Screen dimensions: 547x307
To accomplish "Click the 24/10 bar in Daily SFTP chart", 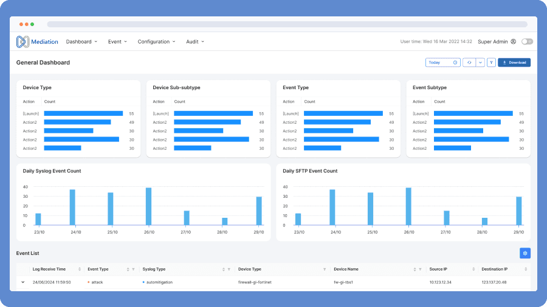I will tap(332, 207).
